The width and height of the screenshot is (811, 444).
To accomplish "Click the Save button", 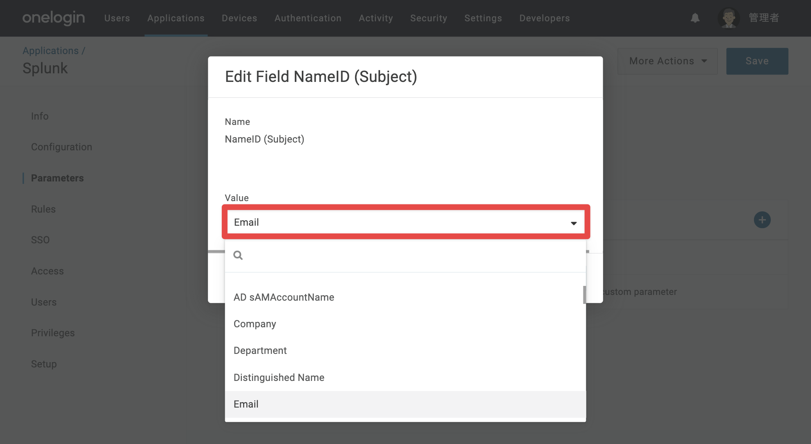I will pyautogui.click(x=757, y=61).
